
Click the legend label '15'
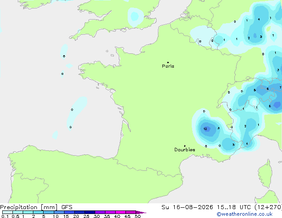point(66,216)
